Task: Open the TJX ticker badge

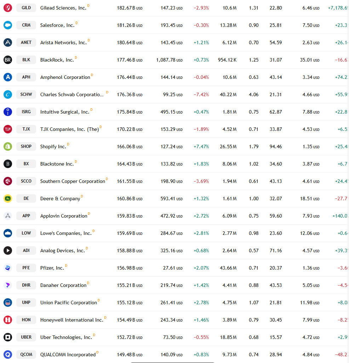Action: (x=26, y=129)
